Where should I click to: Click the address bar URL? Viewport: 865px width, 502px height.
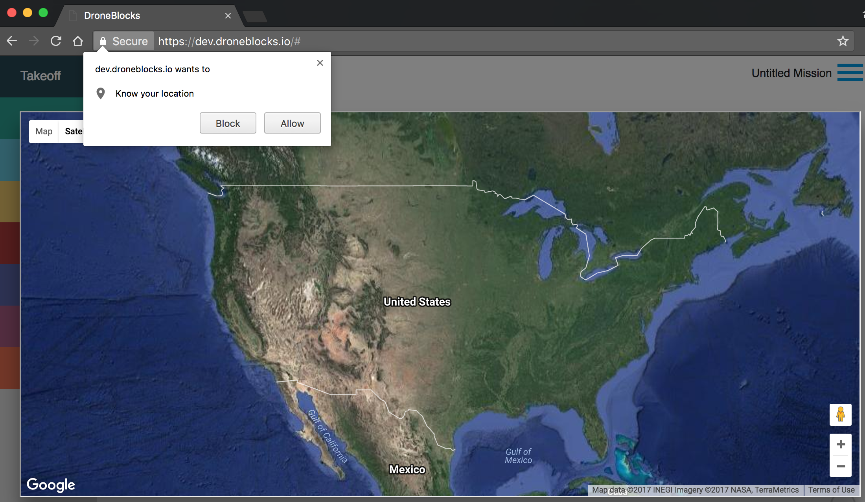click(229, 41)
